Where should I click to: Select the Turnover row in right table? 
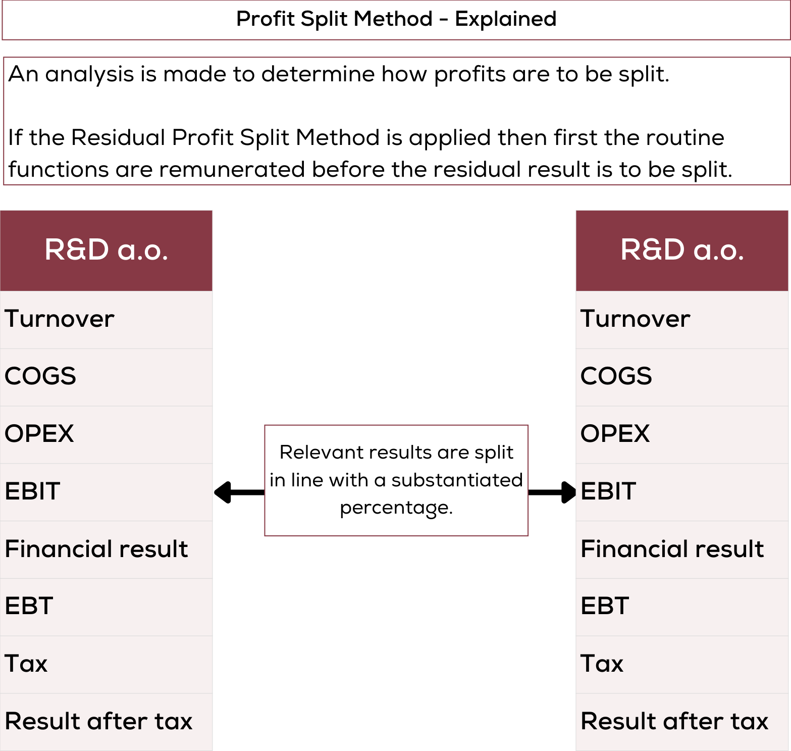(682, 319)
